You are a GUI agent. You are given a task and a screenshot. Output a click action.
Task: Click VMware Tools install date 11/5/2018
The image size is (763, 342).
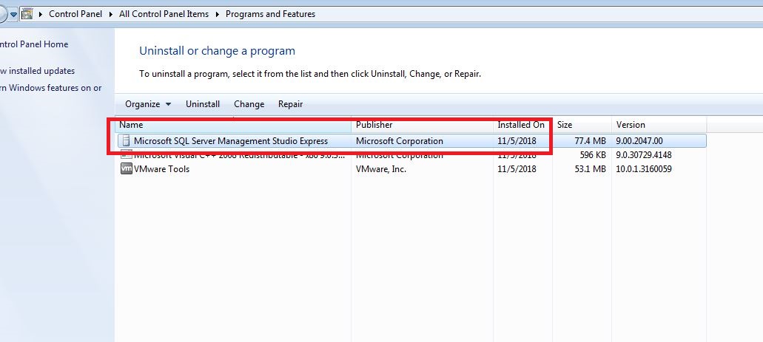pos(517,169)
